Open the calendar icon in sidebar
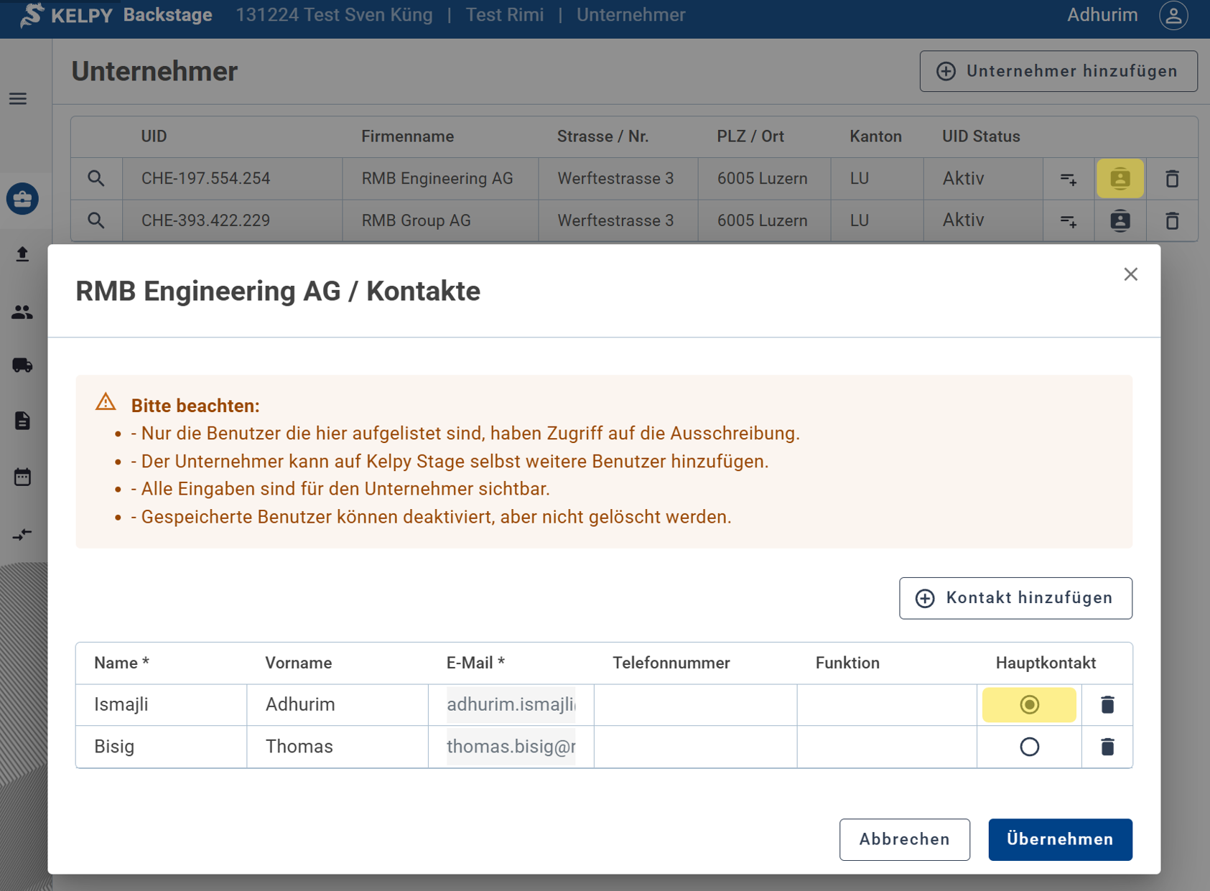1210x891 pixels. click(22, 477)
